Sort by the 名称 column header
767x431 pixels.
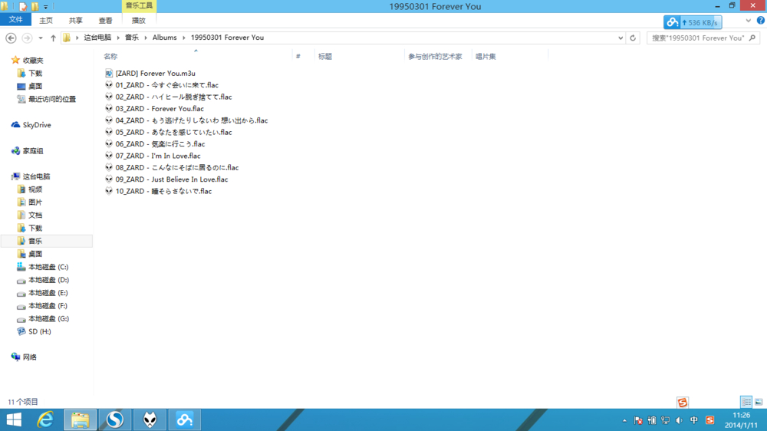[x=110, y=56]
